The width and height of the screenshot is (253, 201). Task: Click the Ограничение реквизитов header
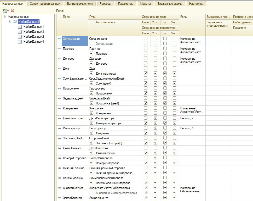(x=160, y=28)
